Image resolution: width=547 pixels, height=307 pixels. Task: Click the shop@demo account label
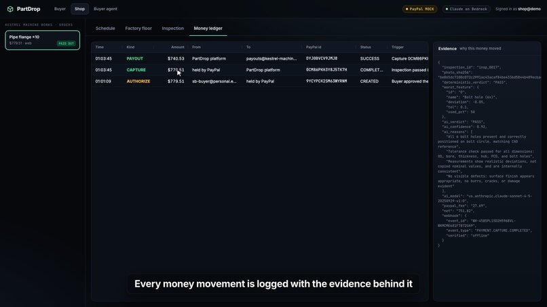529,9
